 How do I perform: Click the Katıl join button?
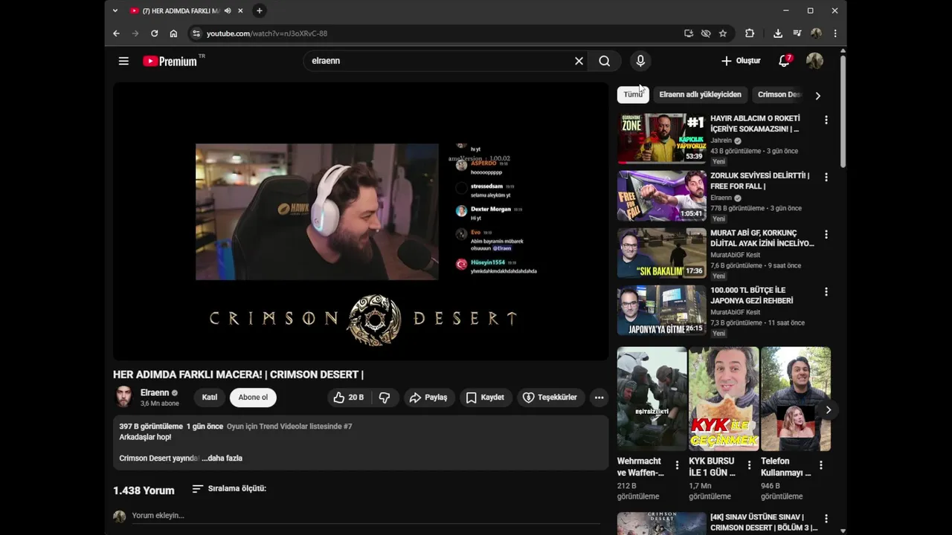click(x=210, y=398)
